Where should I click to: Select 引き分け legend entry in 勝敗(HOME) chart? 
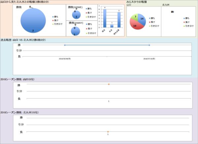tap(91, 17)
